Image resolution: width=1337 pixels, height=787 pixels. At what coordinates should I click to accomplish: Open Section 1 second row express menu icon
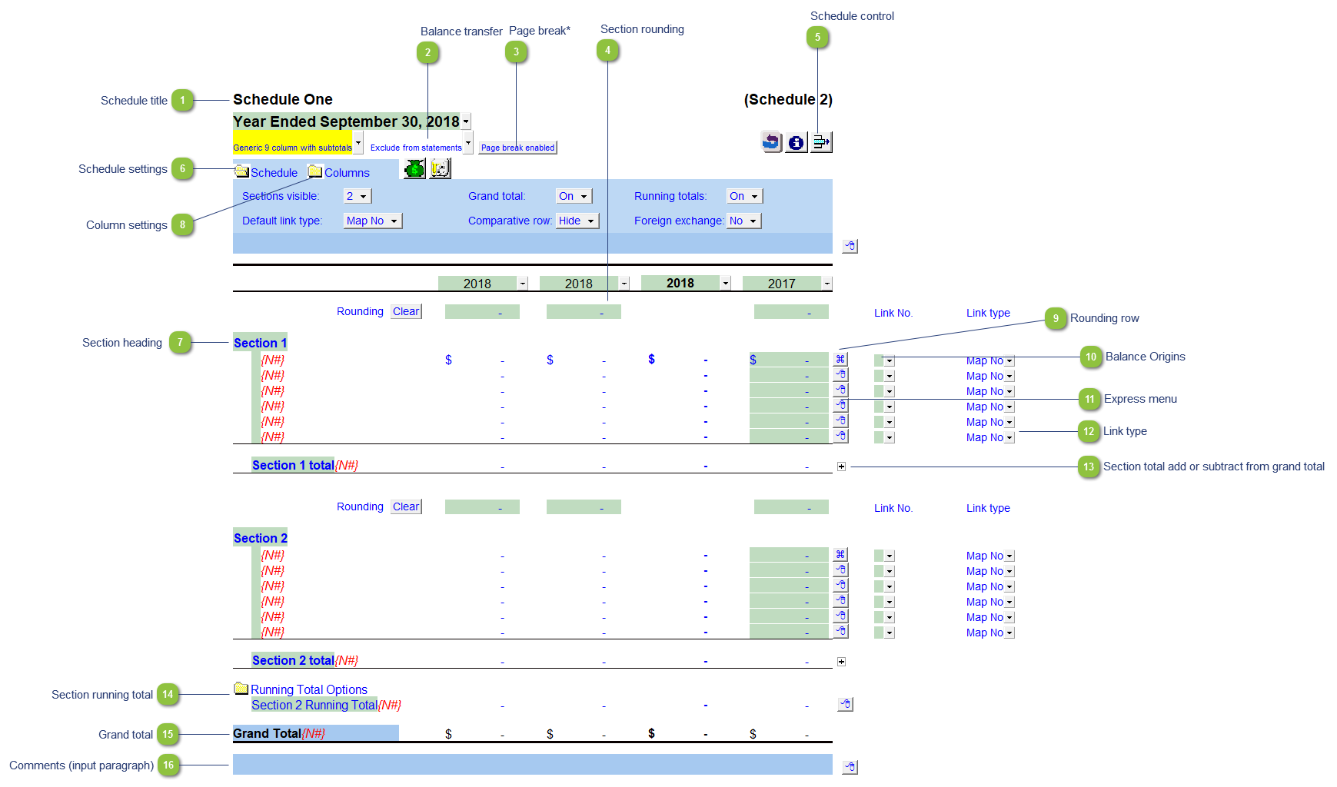point(840,374)
